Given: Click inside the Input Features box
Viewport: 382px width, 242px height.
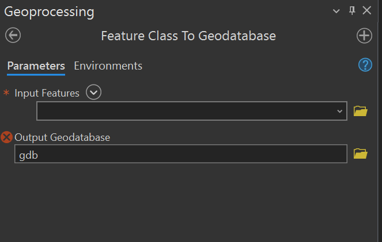Looking at the screenshot, I should tap(184, 112).
